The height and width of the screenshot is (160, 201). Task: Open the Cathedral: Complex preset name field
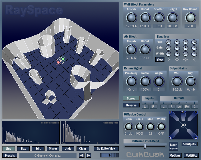(x=48, y=155)
